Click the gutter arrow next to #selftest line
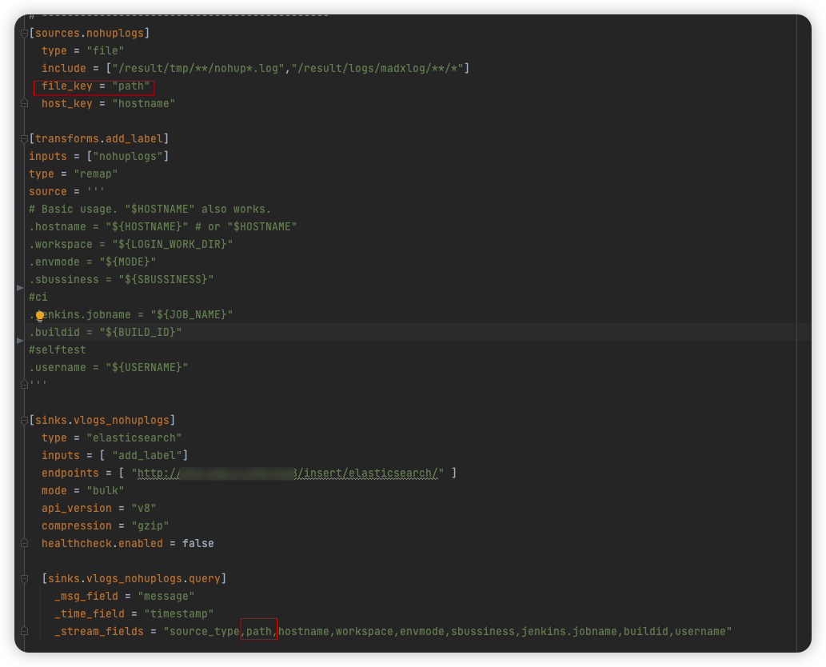The height and width of the screenshot is (667, 826). [x=19, y=341]
